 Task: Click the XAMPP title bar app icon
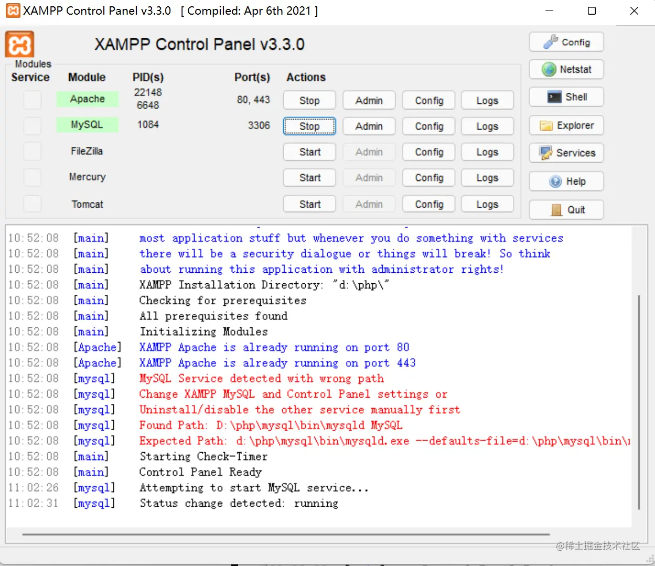coord(13,11)
